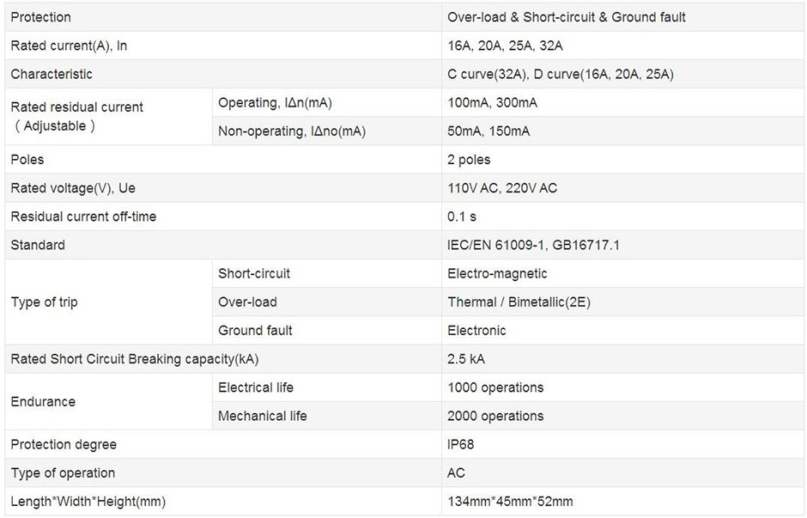Click the 100mA, 300mA value
Viewport: 807px width, 518px height.
(492, 103)
